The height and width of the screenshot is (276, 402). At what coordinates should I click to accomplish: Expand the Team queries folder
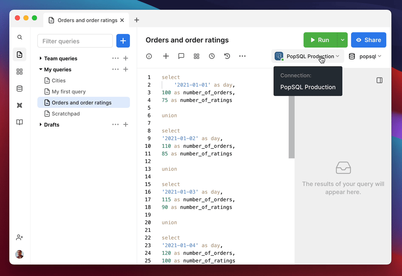(x=40, y=58)
